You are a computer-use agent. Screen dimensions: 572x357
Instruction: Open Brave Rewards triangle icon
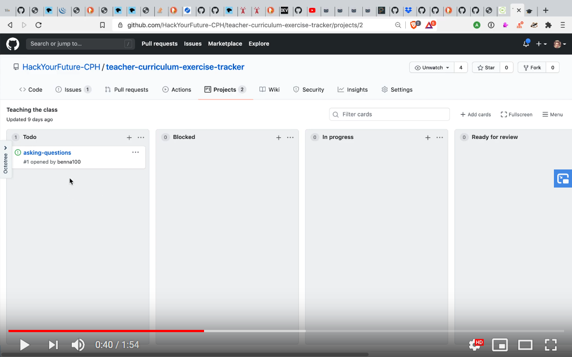click(x=430, y=25)
